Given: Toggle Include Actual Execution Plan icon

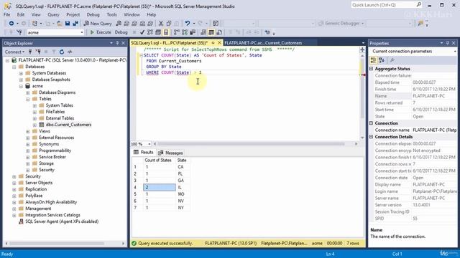Looking at the screenshot, I should [176, 32].
